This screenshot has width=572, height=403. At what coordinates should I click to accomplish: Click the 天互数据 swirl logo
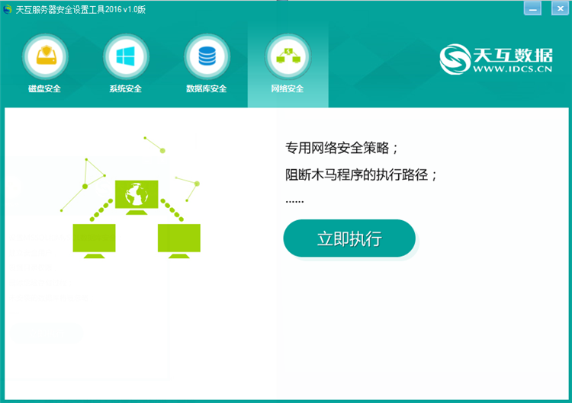[455, 59]
